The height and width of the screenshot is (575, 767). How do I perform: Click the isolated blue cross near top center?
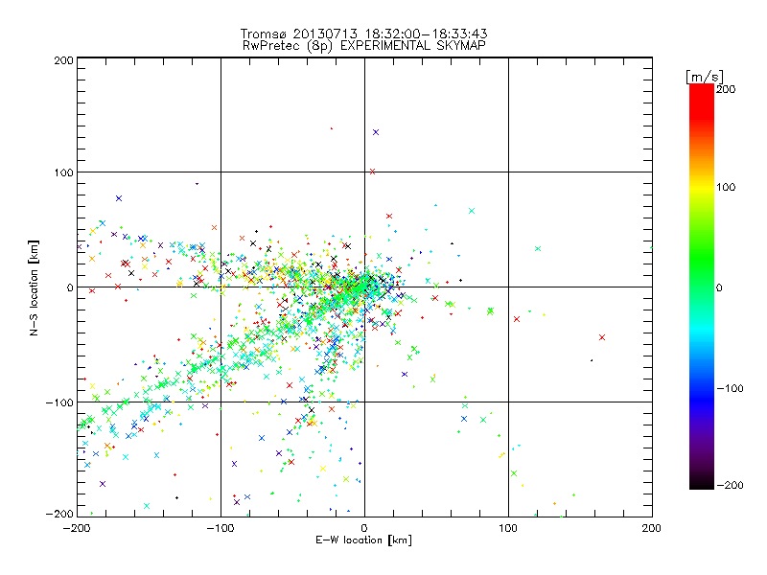tap(376, 132)
